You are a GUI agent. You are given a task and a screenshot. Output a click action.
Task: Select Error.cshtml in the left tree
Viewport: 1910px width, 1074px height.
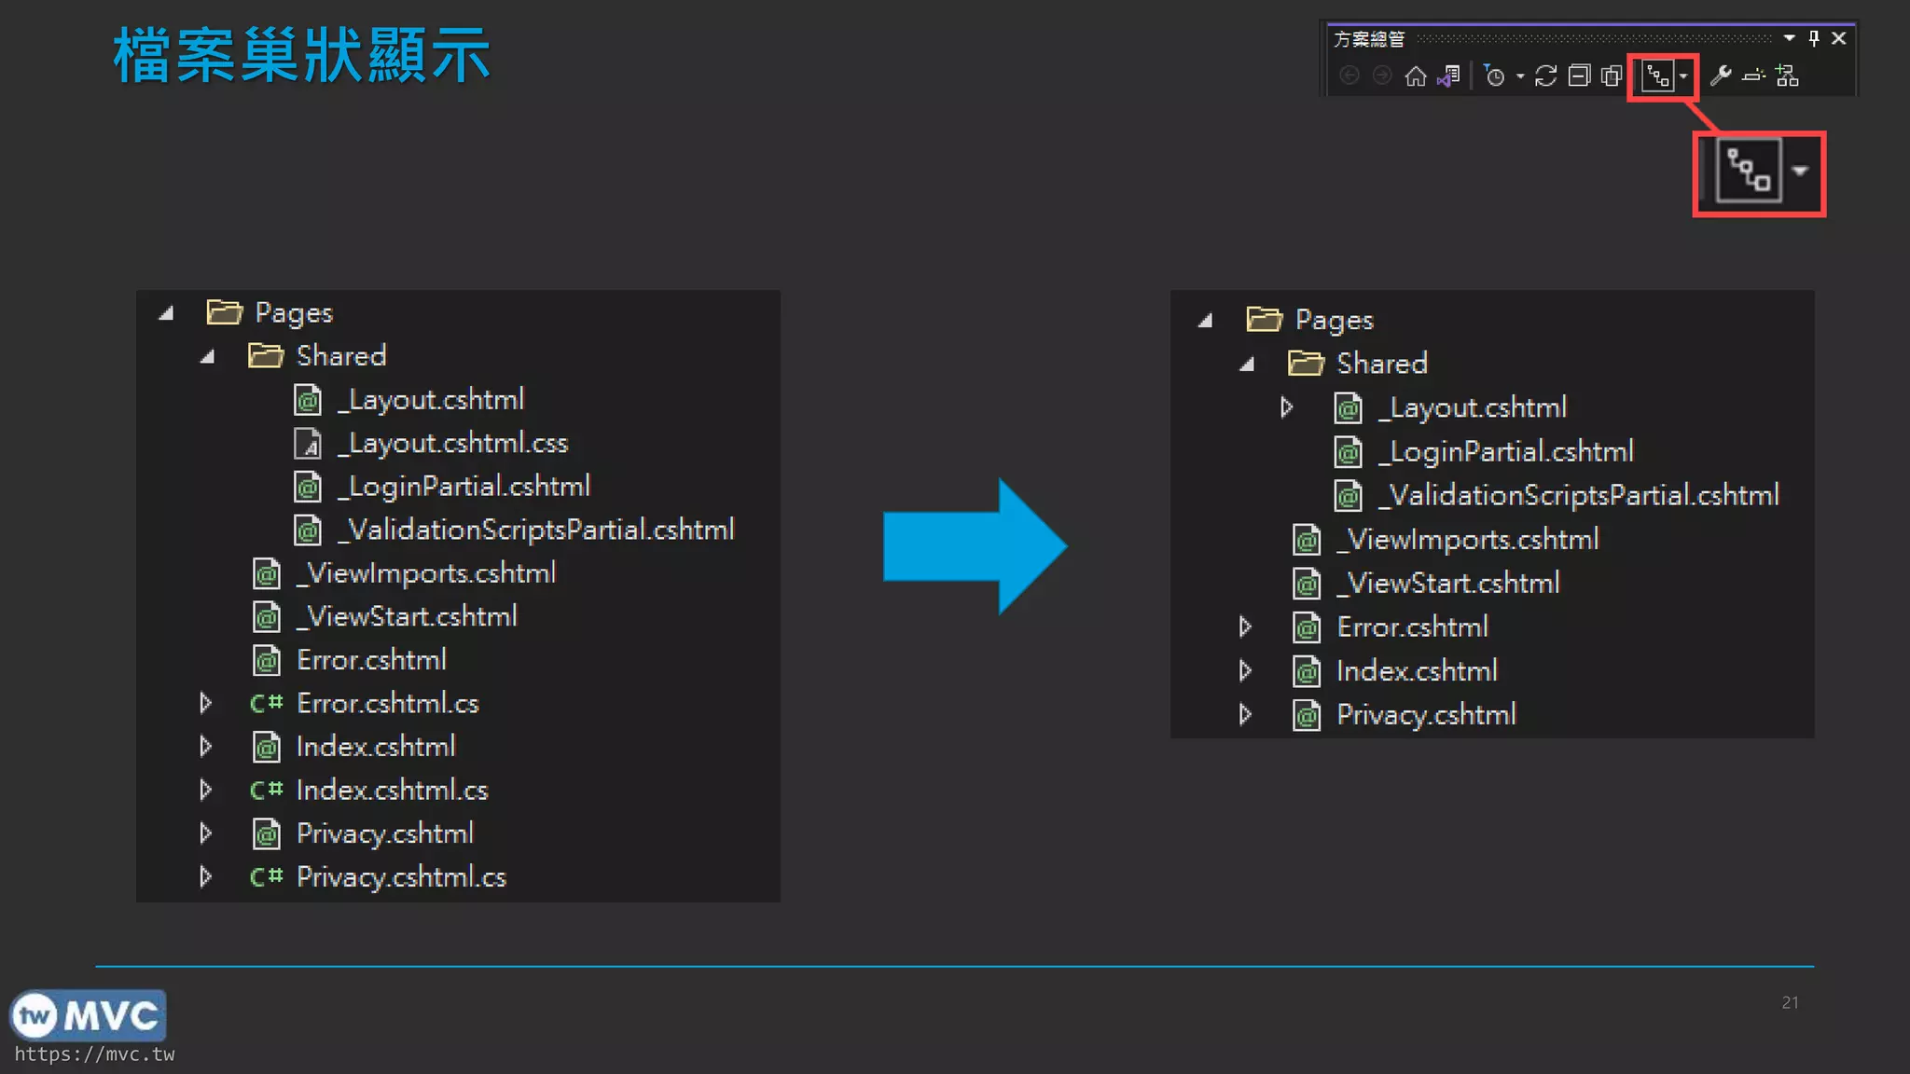click(x=371, y=660)
